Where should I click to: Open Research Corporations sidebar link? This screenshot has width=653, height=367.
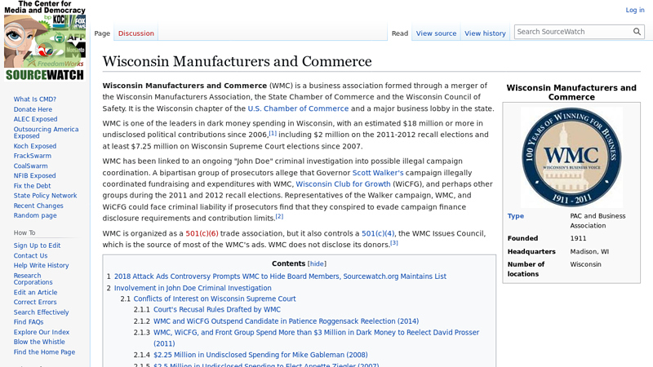point(33,279)
